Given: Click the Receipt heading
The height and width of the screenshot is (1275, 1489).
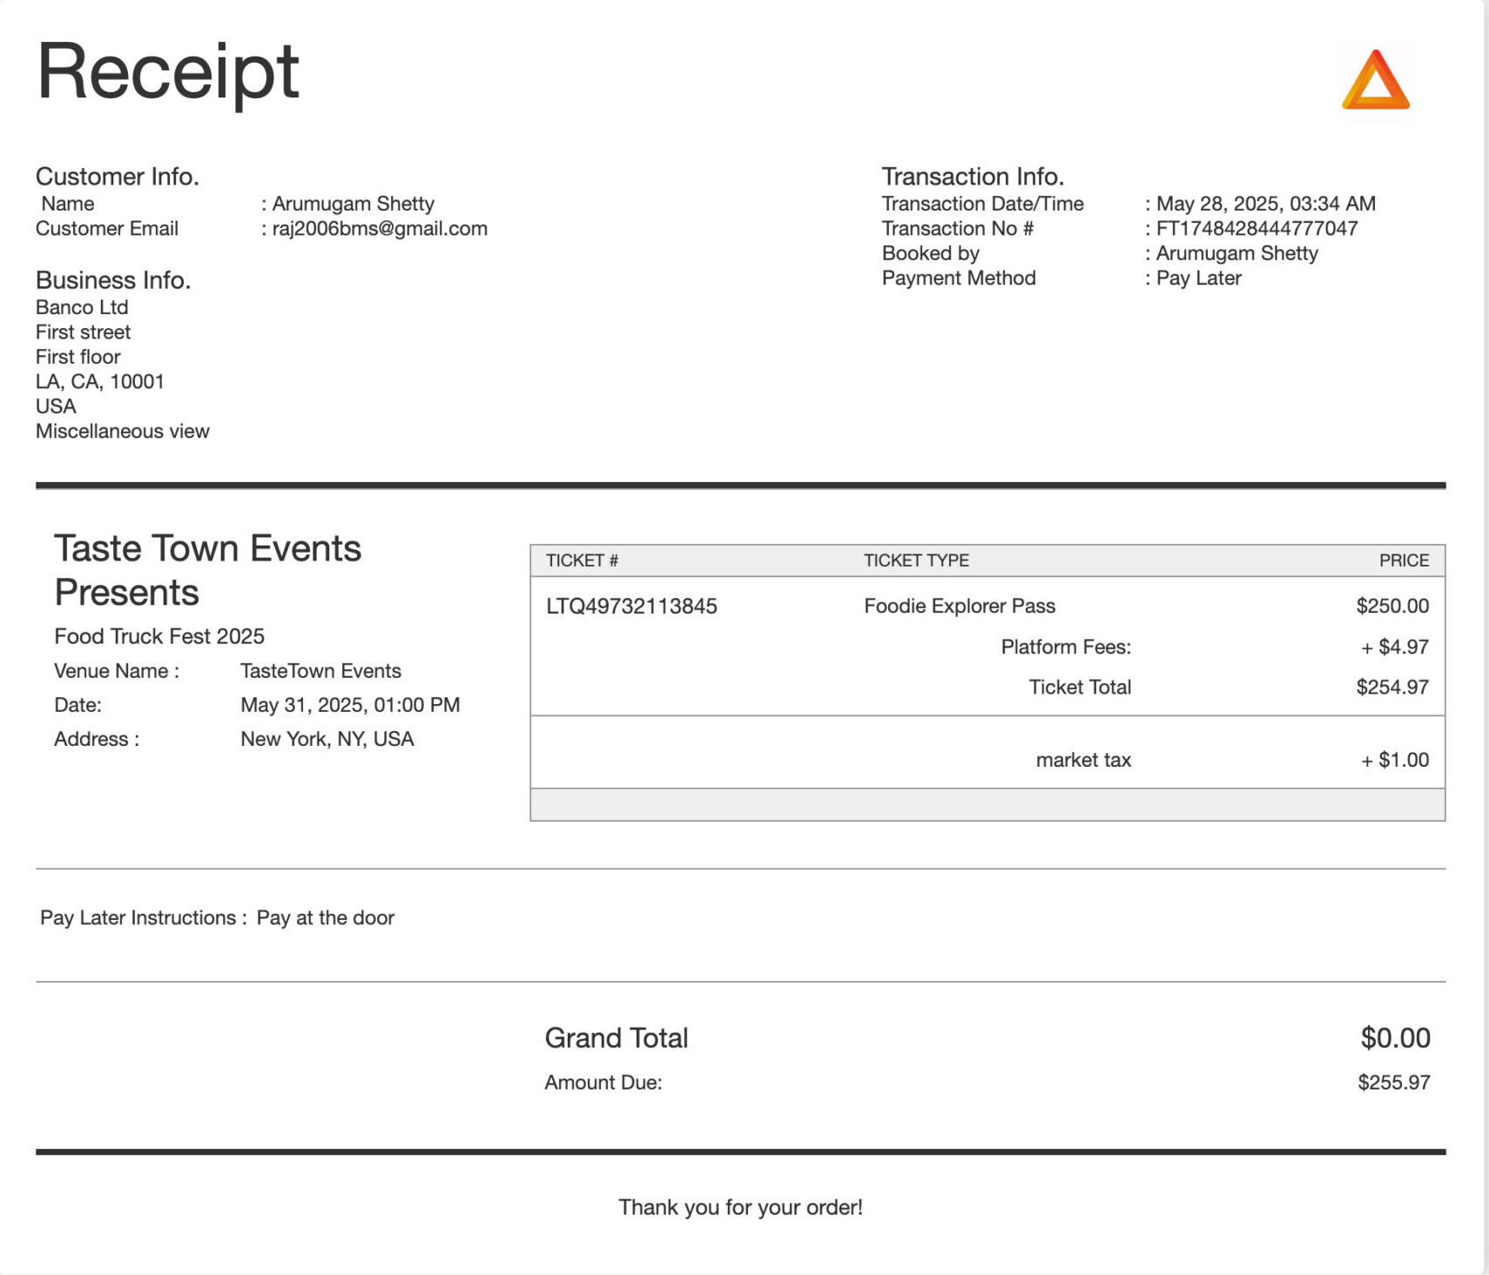Looking at the screenshot, I should (x=168, y=72).
